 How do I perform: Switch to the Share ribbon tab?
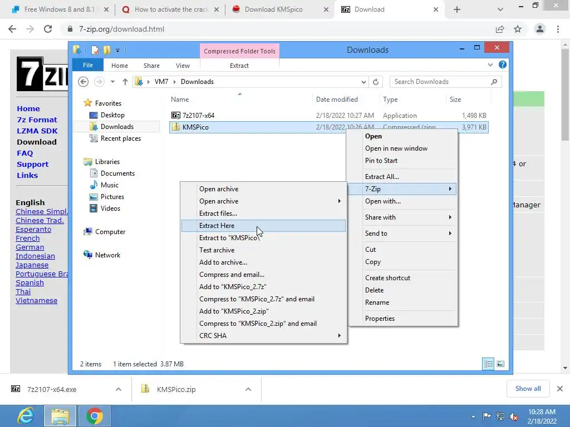pos(151,66)
